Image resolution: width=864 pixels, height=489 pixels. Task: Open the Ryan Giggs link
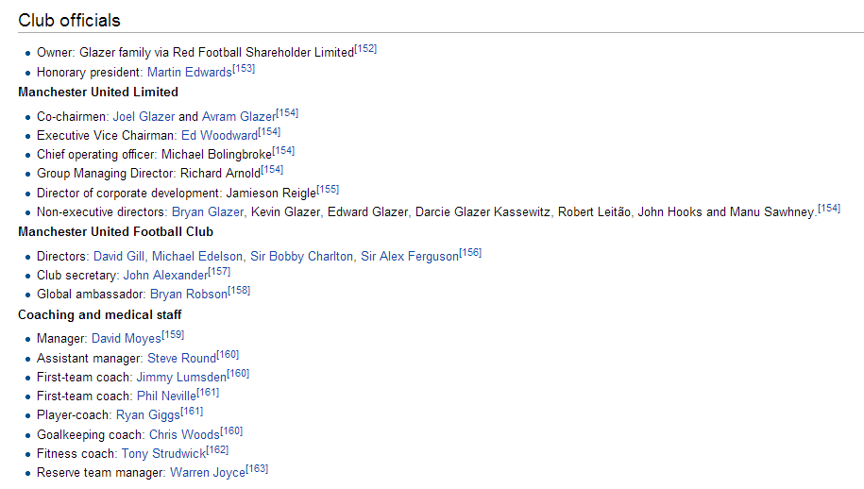[x=148, y=415]
